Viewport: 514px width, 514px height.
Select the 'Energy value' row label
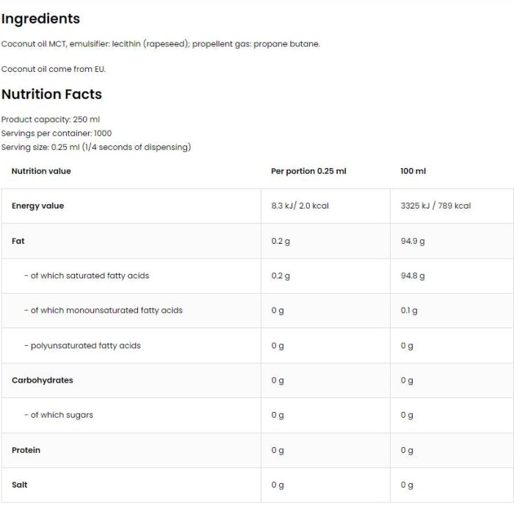[x=38, y=206]
